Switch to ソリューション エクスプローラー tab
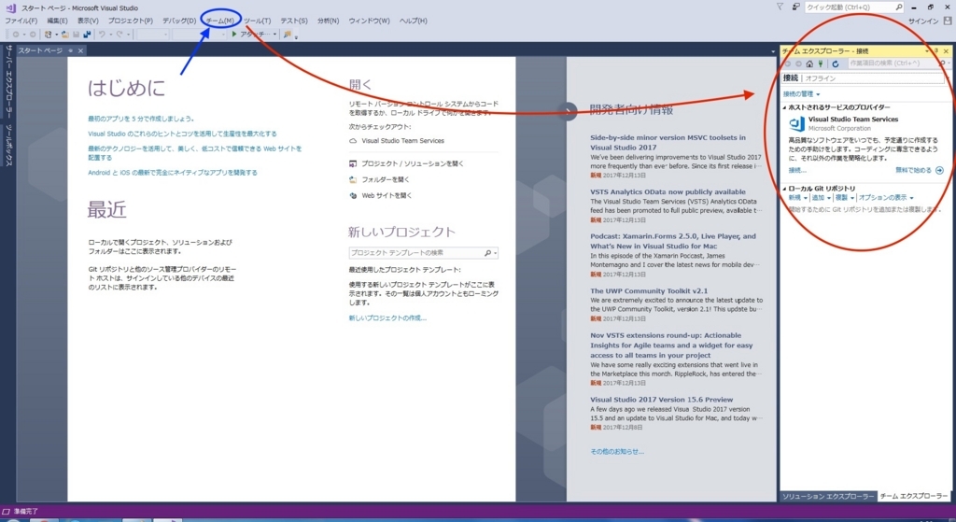The height and width of the screenshot is (522, 956). pos(828,497)
